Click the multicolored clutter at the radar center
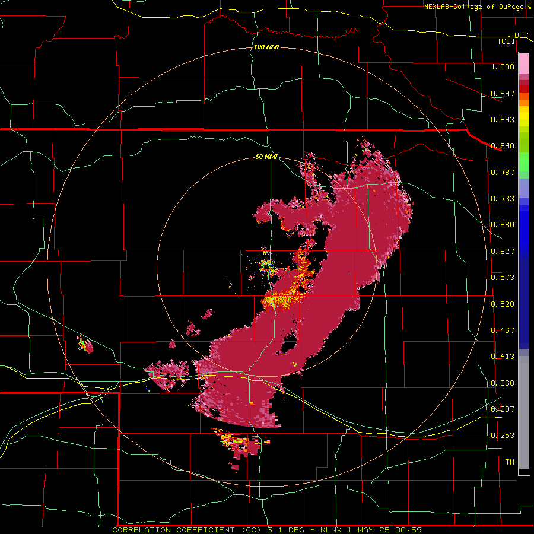534x534 pixels. 266,265
